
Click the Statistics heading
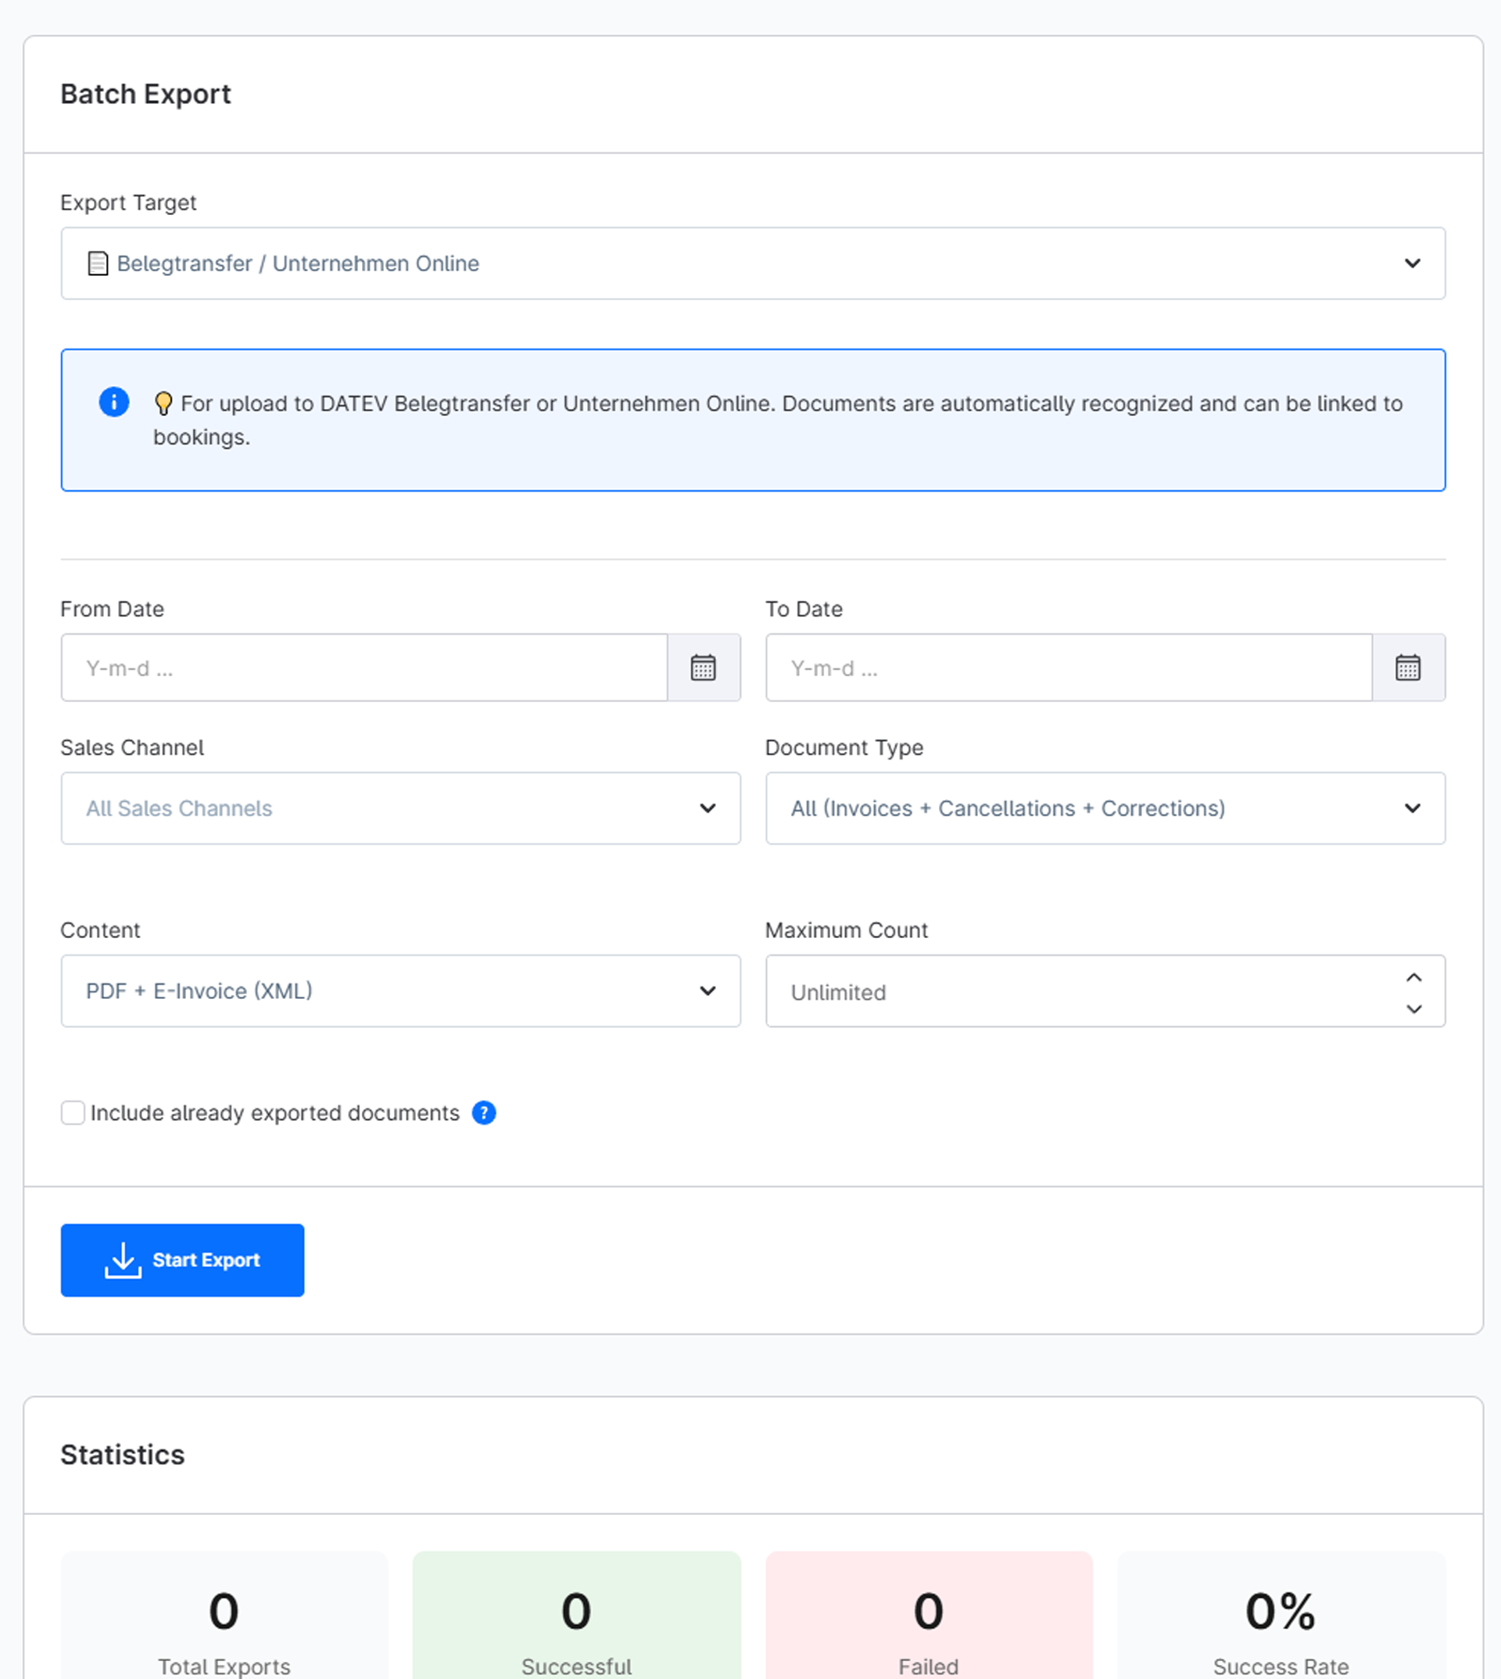pyautogui.click(x=123, y=1455)
